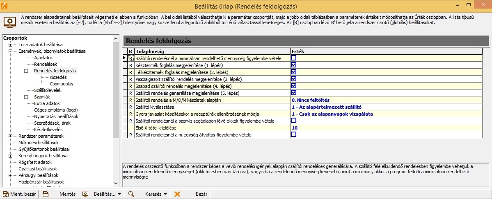Click the row indicator arrow of first row

coord(125,58)
